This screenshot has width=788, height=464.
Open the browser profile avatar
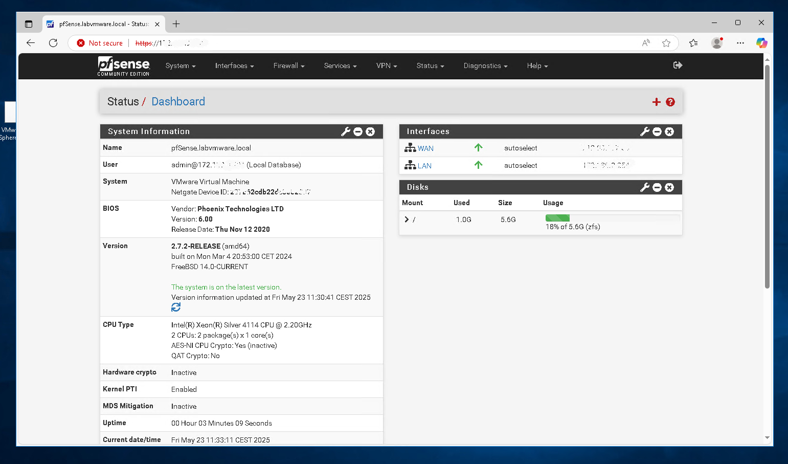(717, 43)
